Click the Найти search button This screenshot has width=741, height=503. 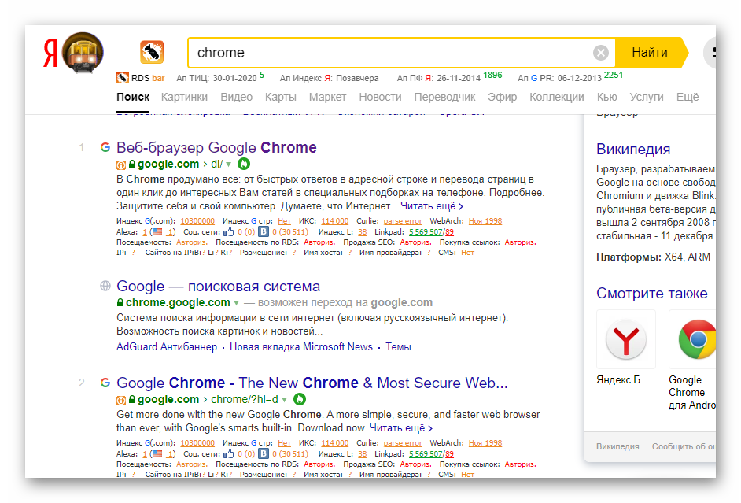(x=651, y=53)
